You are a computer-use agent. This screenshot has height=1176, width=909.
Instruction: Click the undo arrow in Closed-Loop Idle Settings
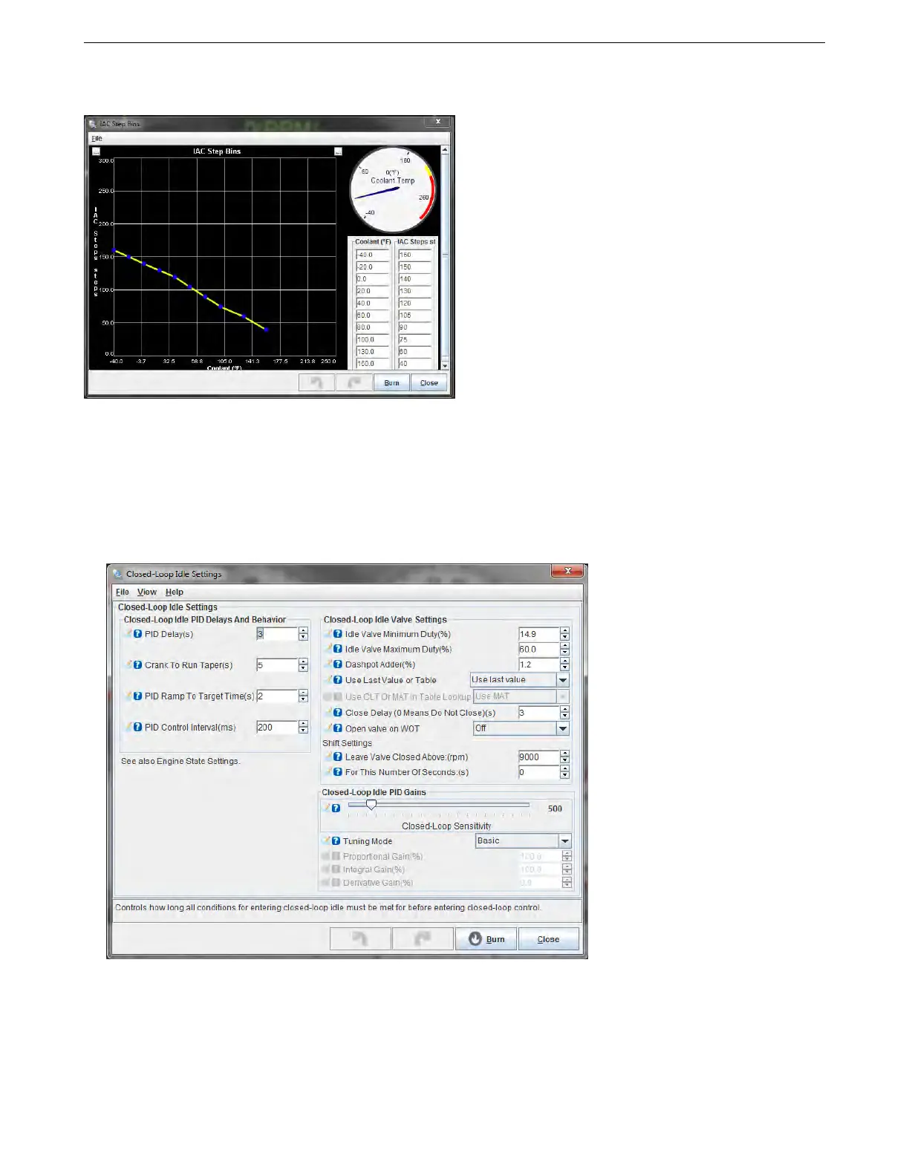pyautogui.click(x=360, y=939)
